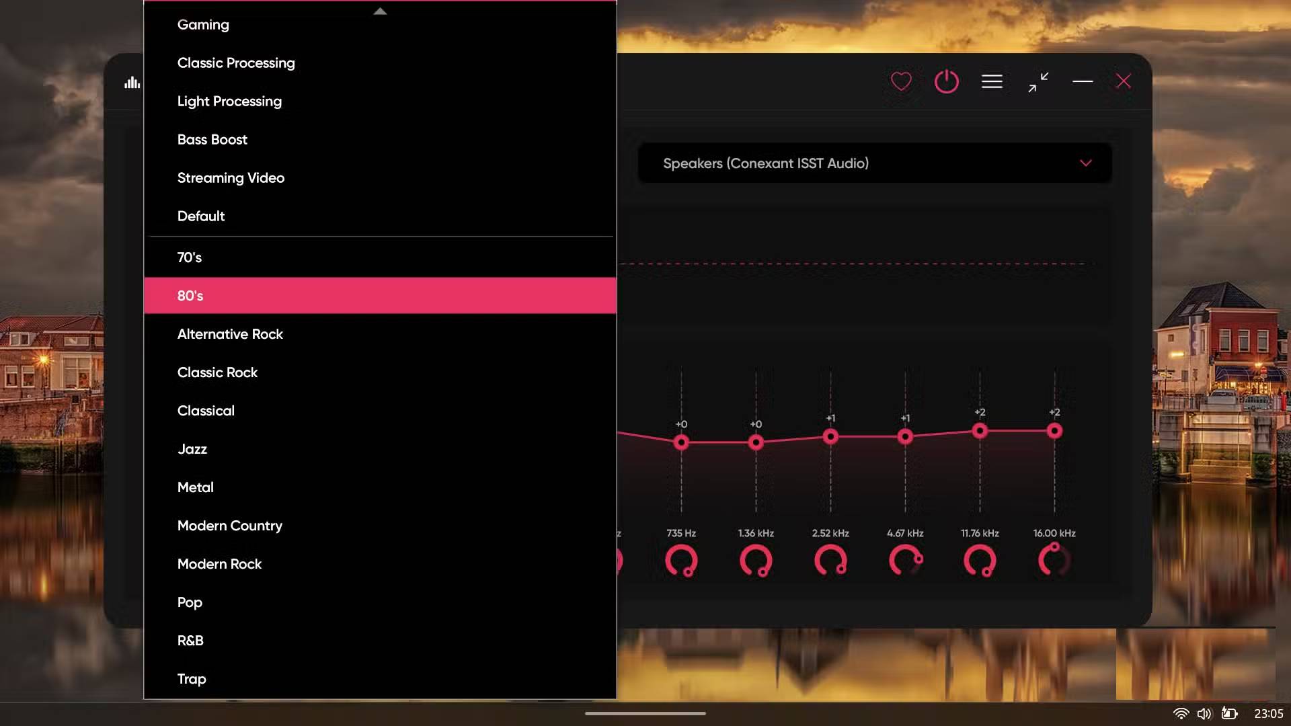Open the system tray volume icon
The height and width of the screenshot is (726, 1291).
coord(1204,713)
